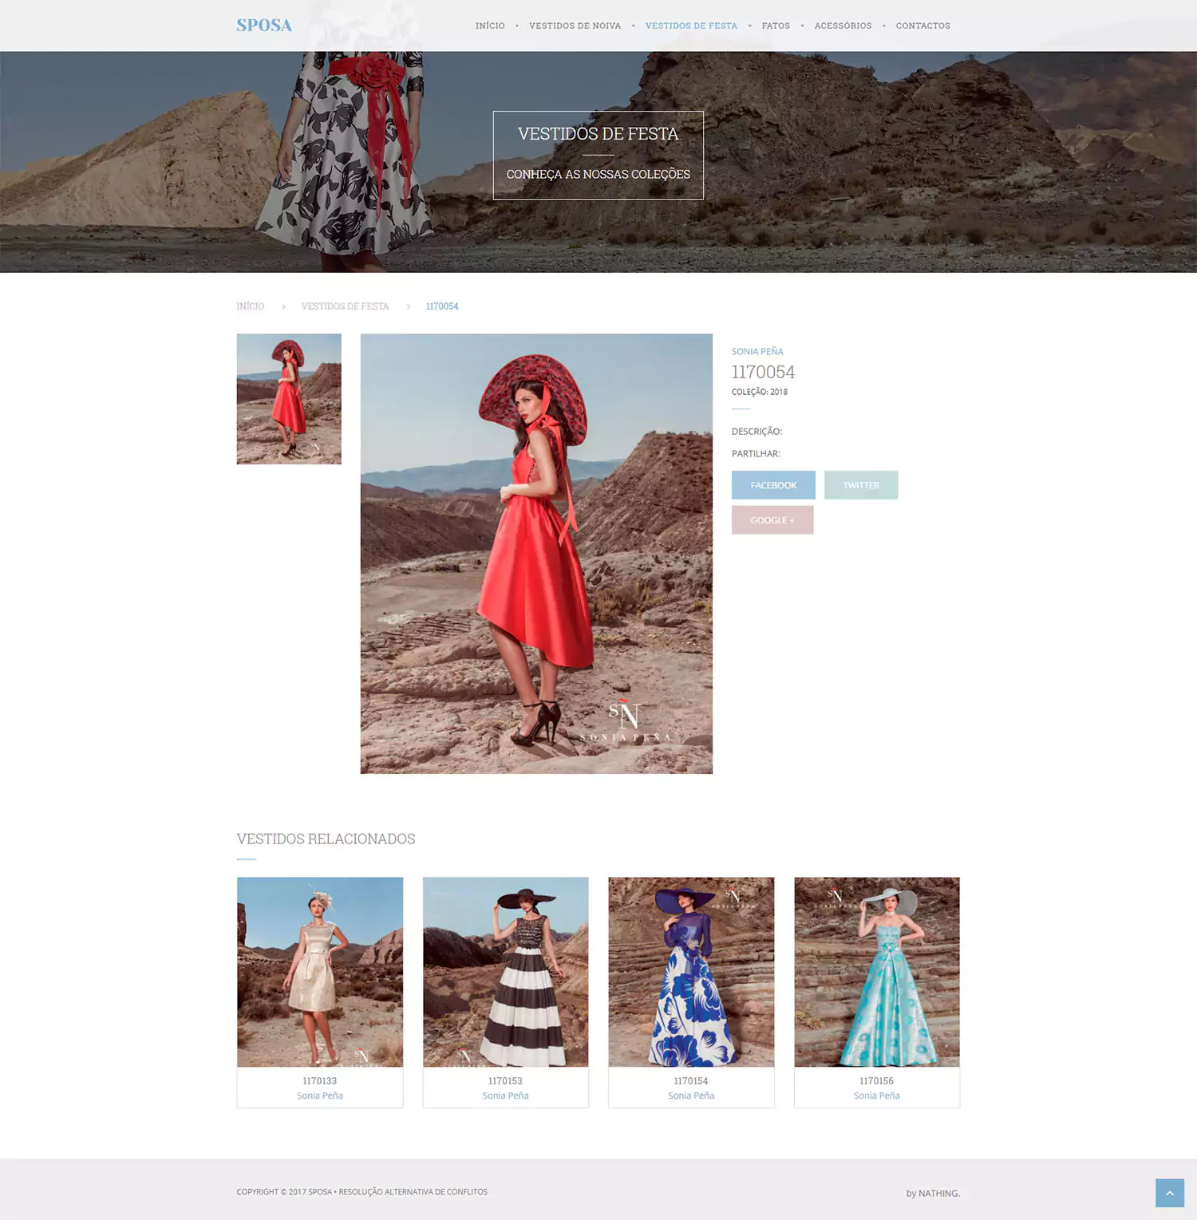1197x1220 pixels.
Task: Open related dress 1170153
Action: [505, 973]
